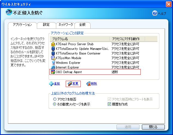The height and width of the screenshot is (135, 173).
Task: Click アクセスを完全に許可 for Windows Explorer
Action: click(125, 63)
